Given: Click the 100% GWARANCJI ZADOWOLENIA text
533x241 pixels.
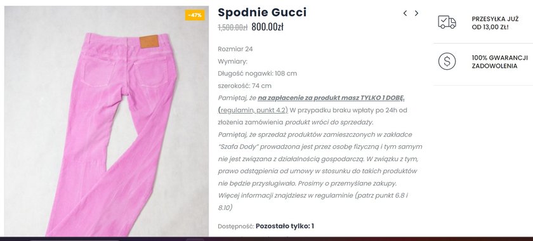Looking at the screenshot, I should pos(499,62).
